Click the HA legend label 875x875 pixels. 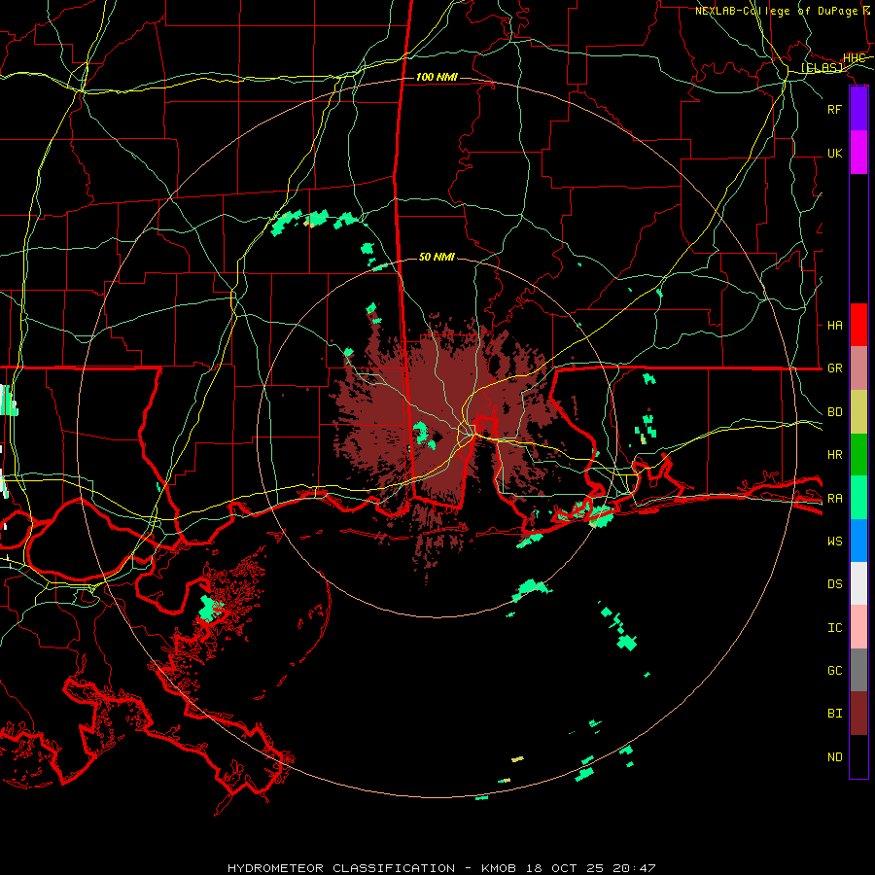click(835, 325)
